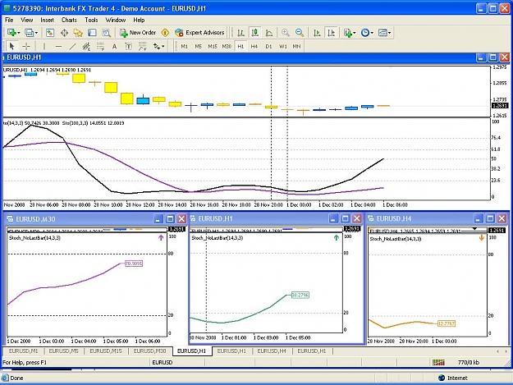Switch to the D1 timeframe
This screenshot has width=513, height=385.
[x=268, y=47]
